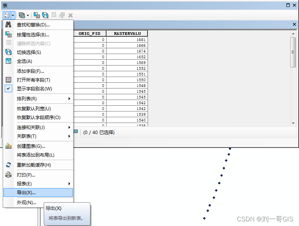This screenshot has height=226, width=299.
Task: Click the 按属性选择 menu icon
Action: 8,34
